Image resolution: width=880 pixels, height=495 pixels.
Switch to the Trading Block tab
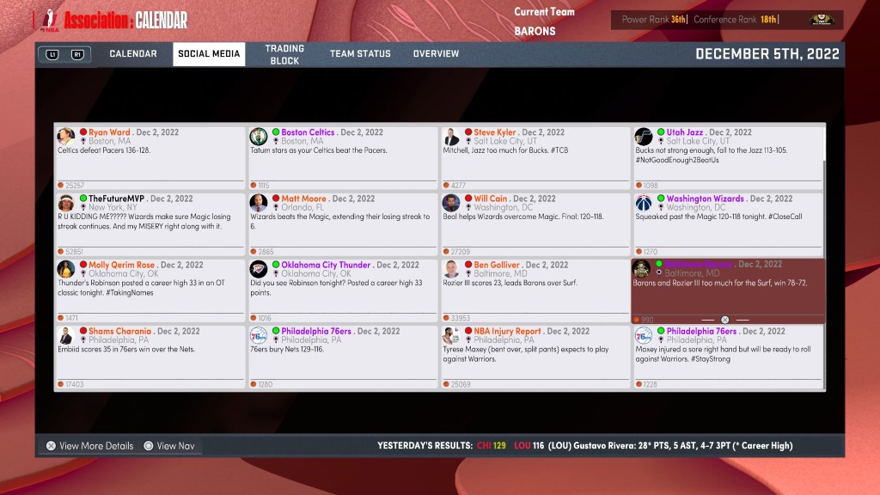(284, 55)
